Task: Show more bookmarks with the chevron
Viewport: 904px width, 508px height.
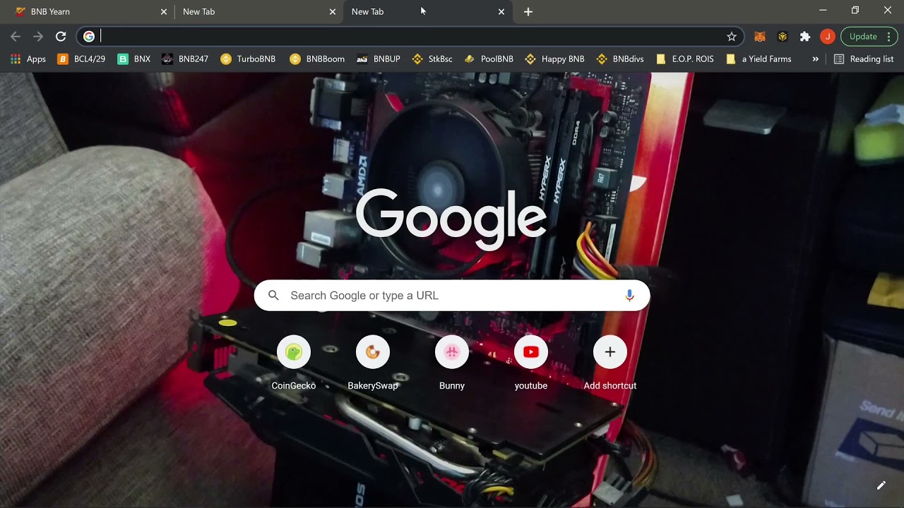Action: (816, 59)
